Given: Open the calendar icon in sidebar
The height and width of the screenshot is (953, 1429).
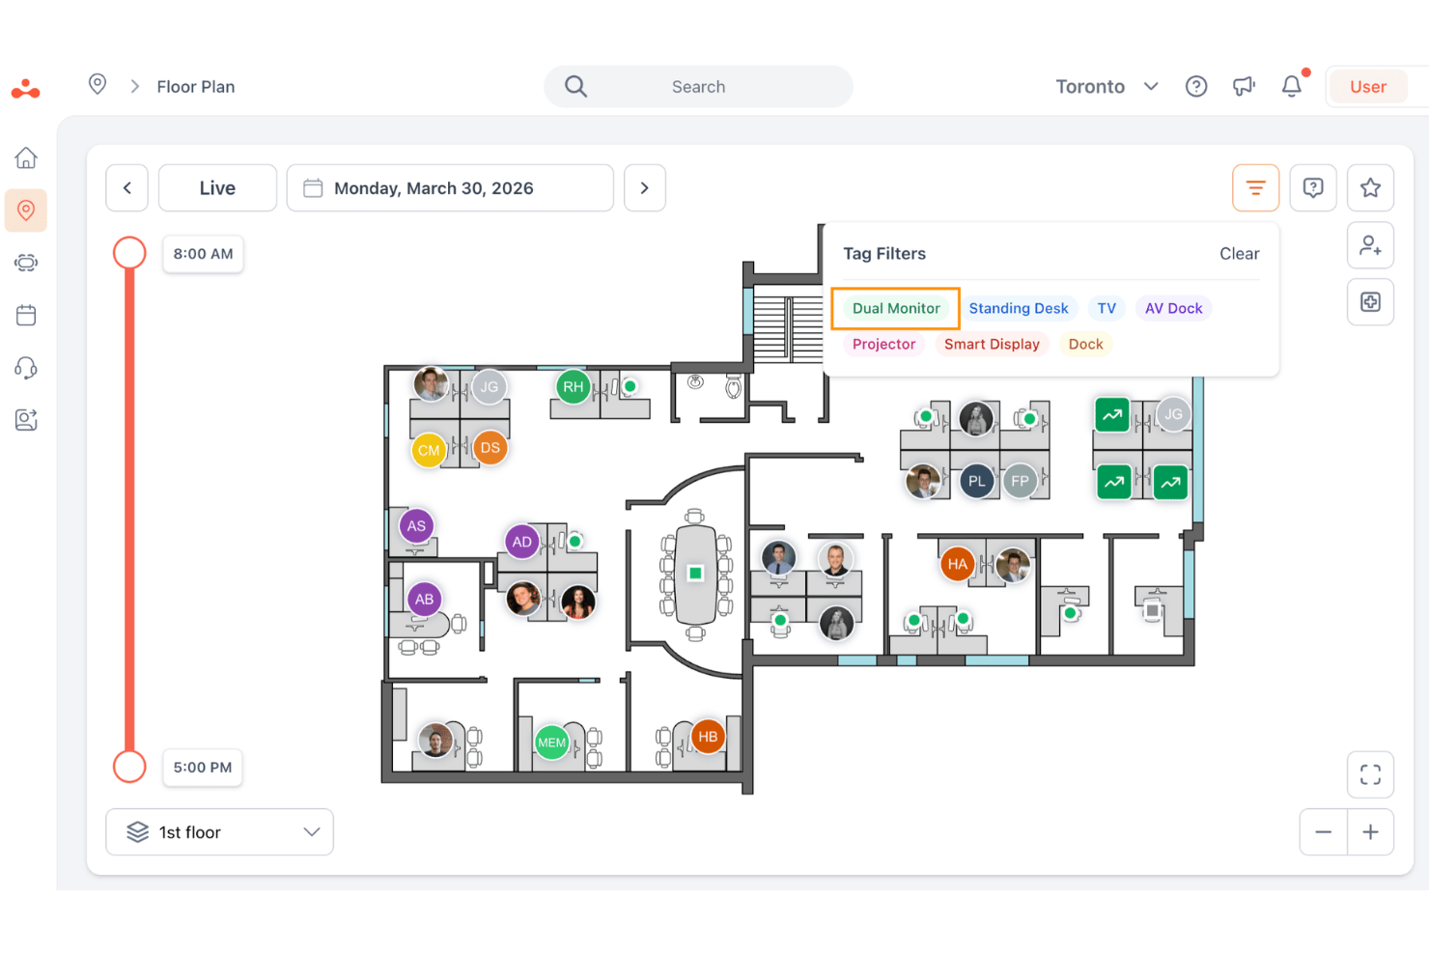Looking at the screenshot, I should [26, 315].
